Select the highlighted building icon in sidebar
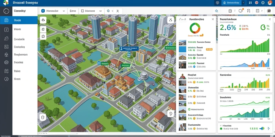Viewport: 275px width, 137px height. [x=6, y=20]
